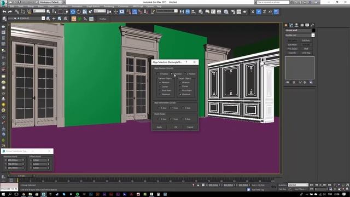
Task: Open the Create command panel tab
Action: click(286, 25)
